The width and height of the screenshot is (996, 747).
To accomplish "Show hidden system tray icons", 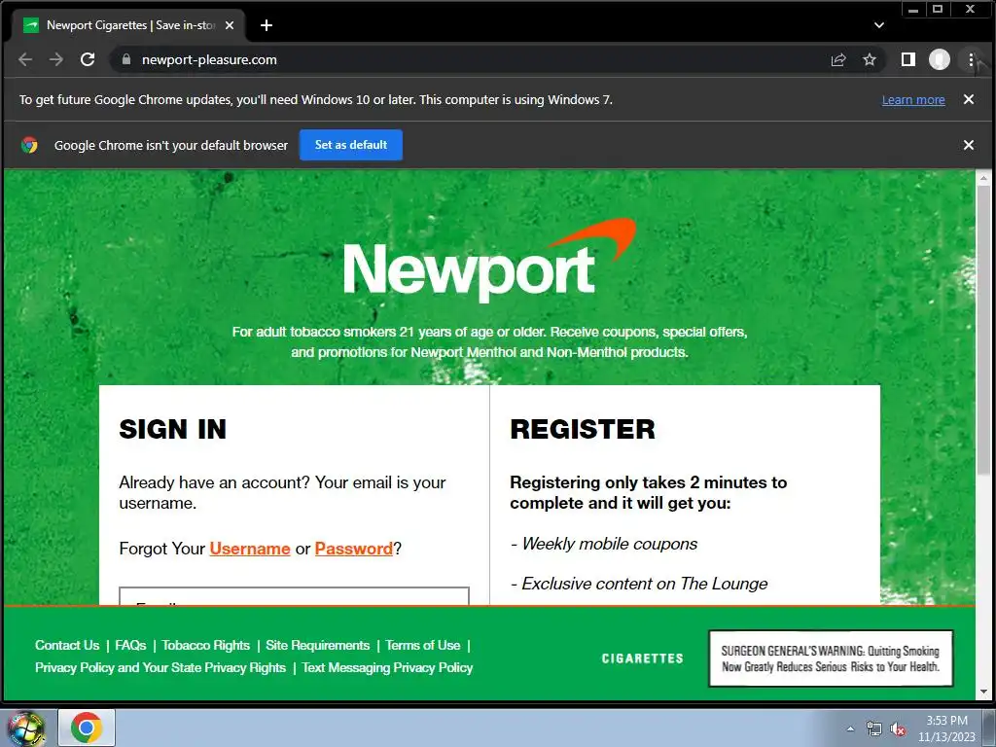I will pos(850,729).
